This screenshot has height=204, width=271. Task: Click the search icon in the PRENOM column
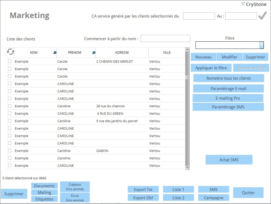point(93,53)
